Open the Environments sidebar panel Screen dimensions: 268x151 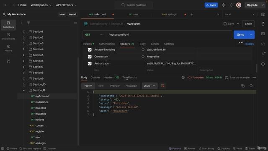coord(8,36)
